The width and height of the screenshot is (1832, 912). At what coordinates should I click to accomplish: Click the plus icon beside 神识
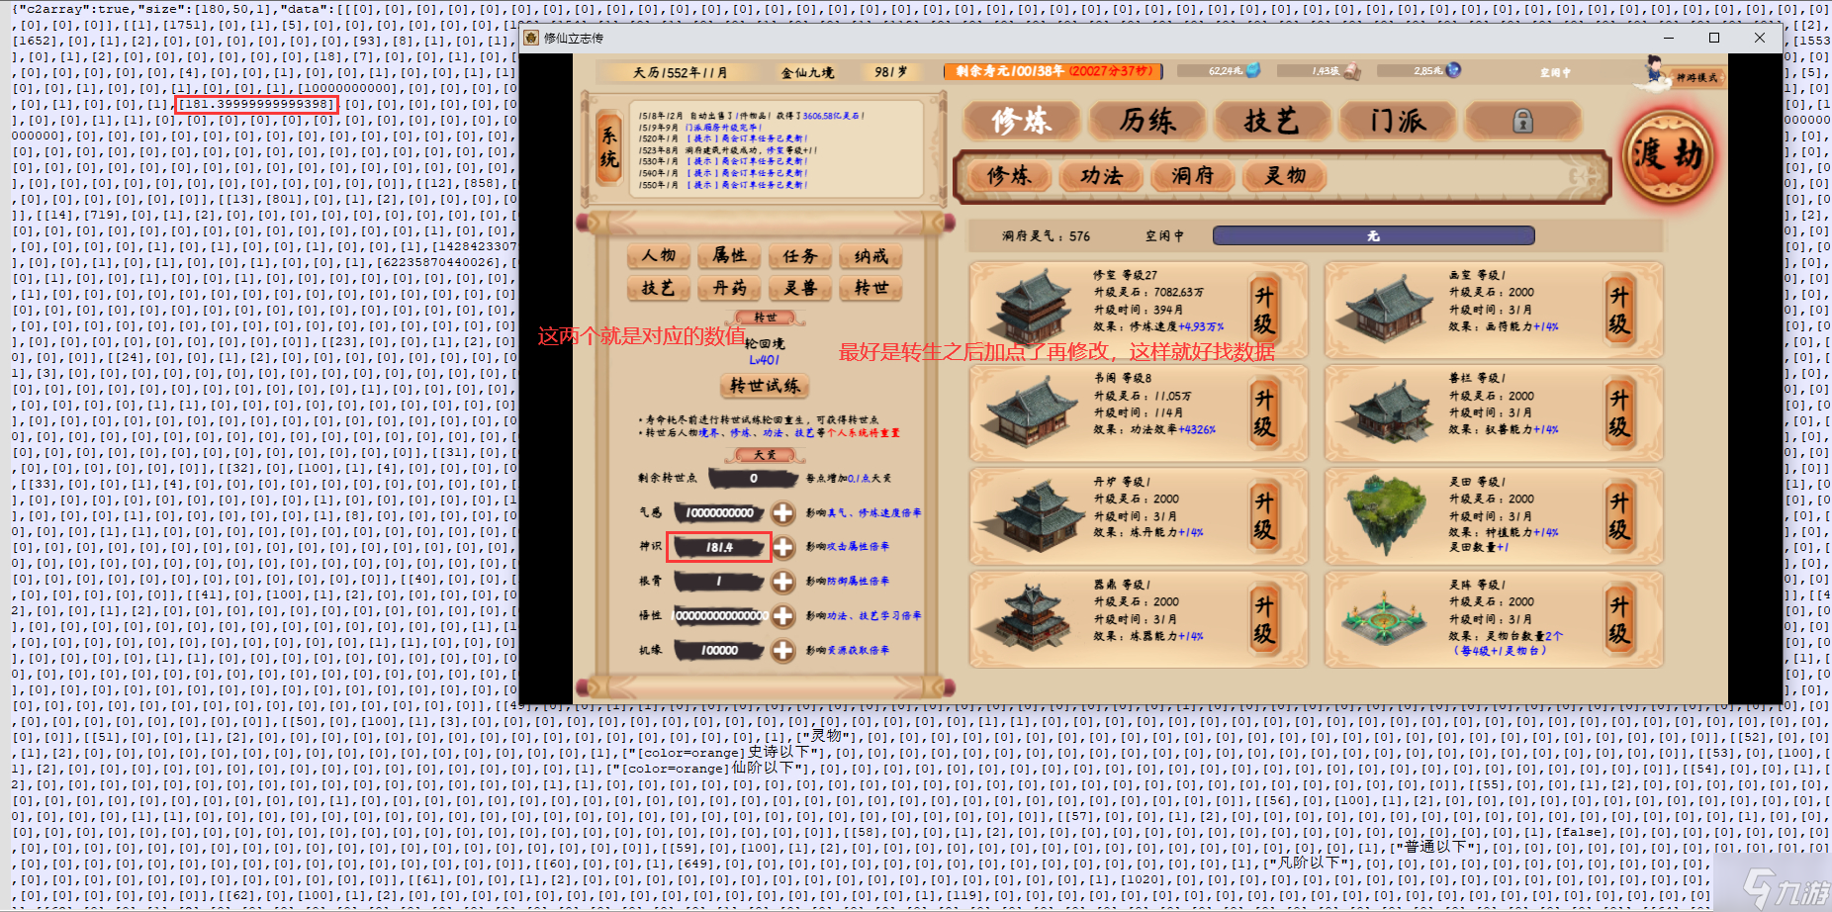pos(782,547)
